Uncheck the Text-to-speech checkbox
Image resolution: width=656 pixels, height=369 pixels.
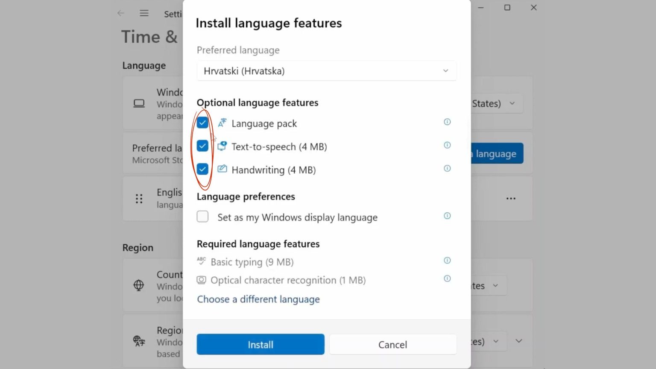(202, 146)
